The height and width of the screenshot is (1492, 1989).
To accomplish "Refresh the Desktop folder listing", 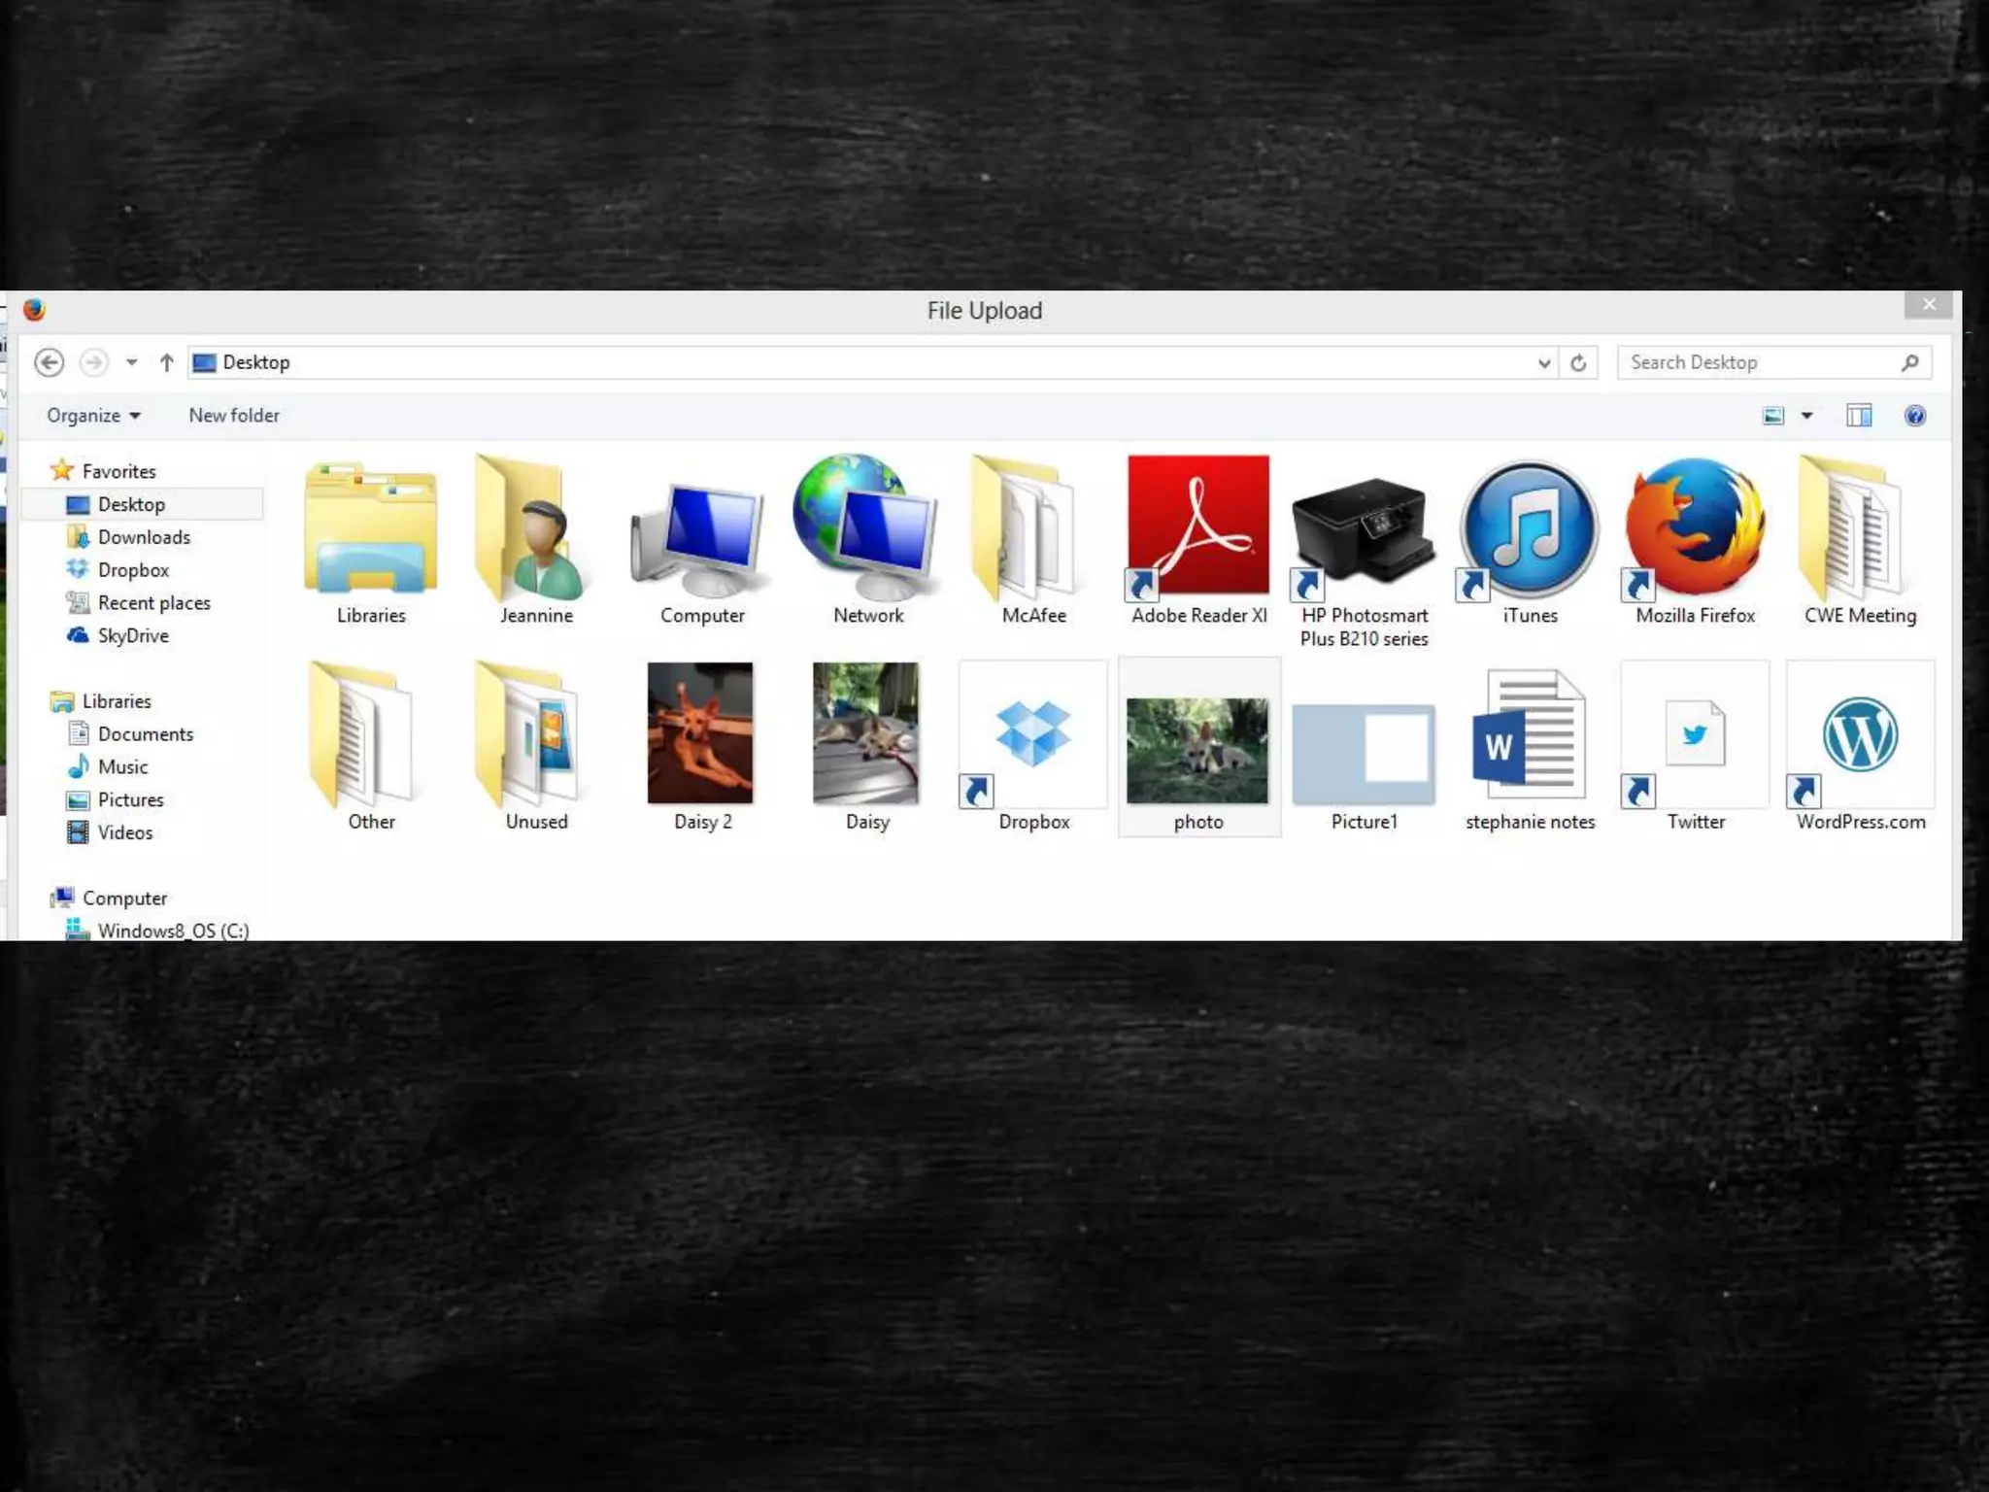I will (x=1578, y=362).
